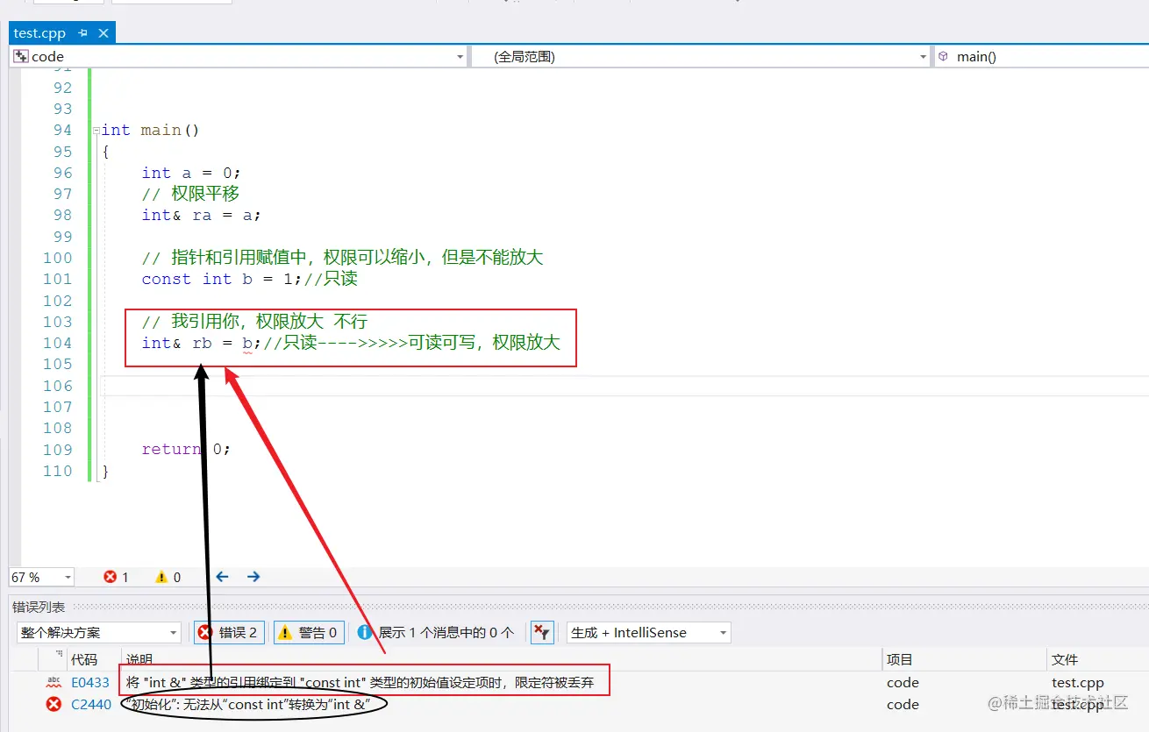The width and height of the screenshot is (1149, 732).
Task: Navigate to next issue with right arrow
Action: [x=253, y=577]
